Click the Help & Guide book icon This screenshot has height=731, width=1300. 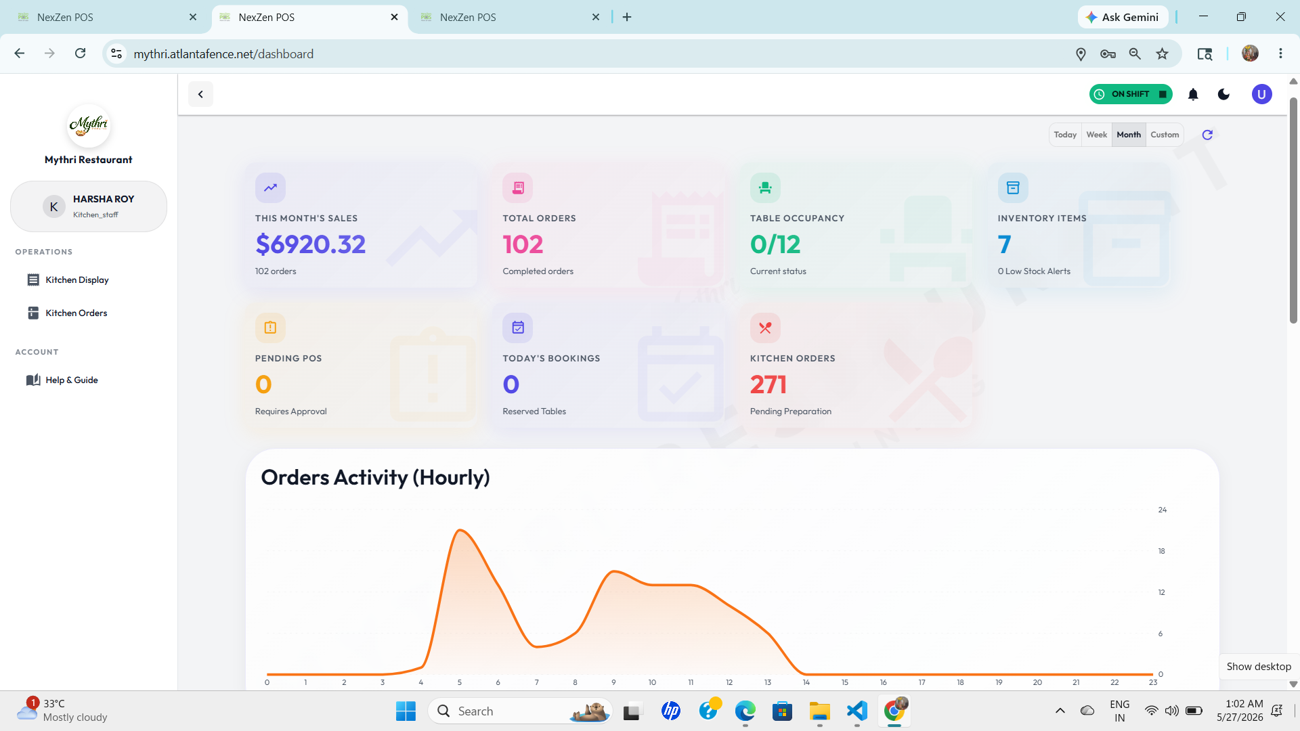pos(33,380)
